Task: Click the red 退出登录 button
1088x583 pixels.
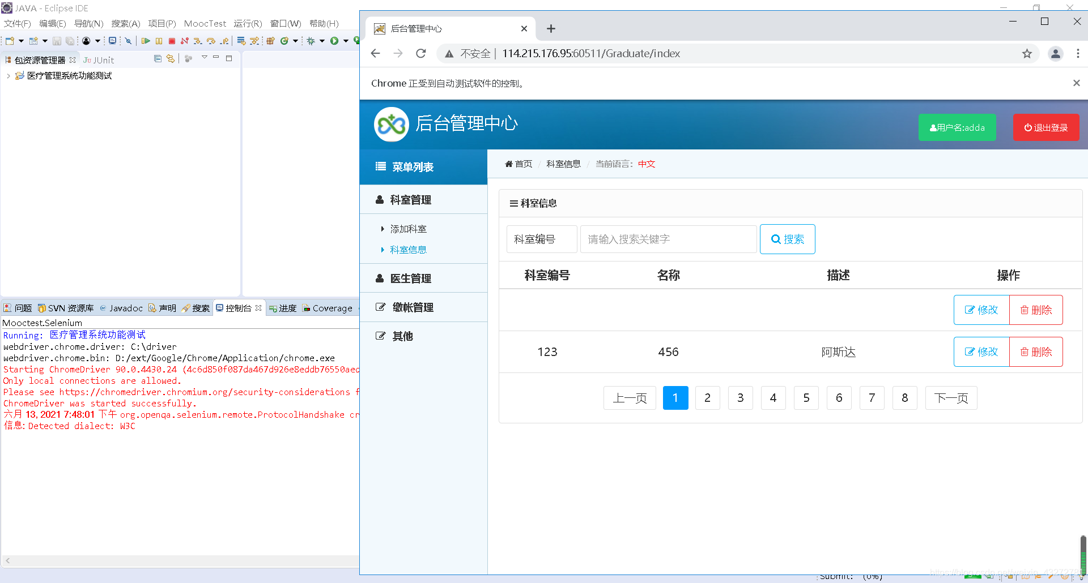Action: 1046,127
